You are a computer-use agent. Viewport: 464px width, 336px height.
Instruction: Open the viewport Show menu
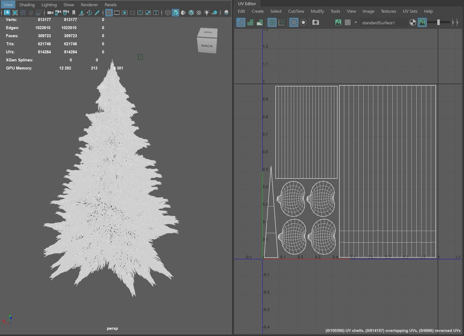69,5
